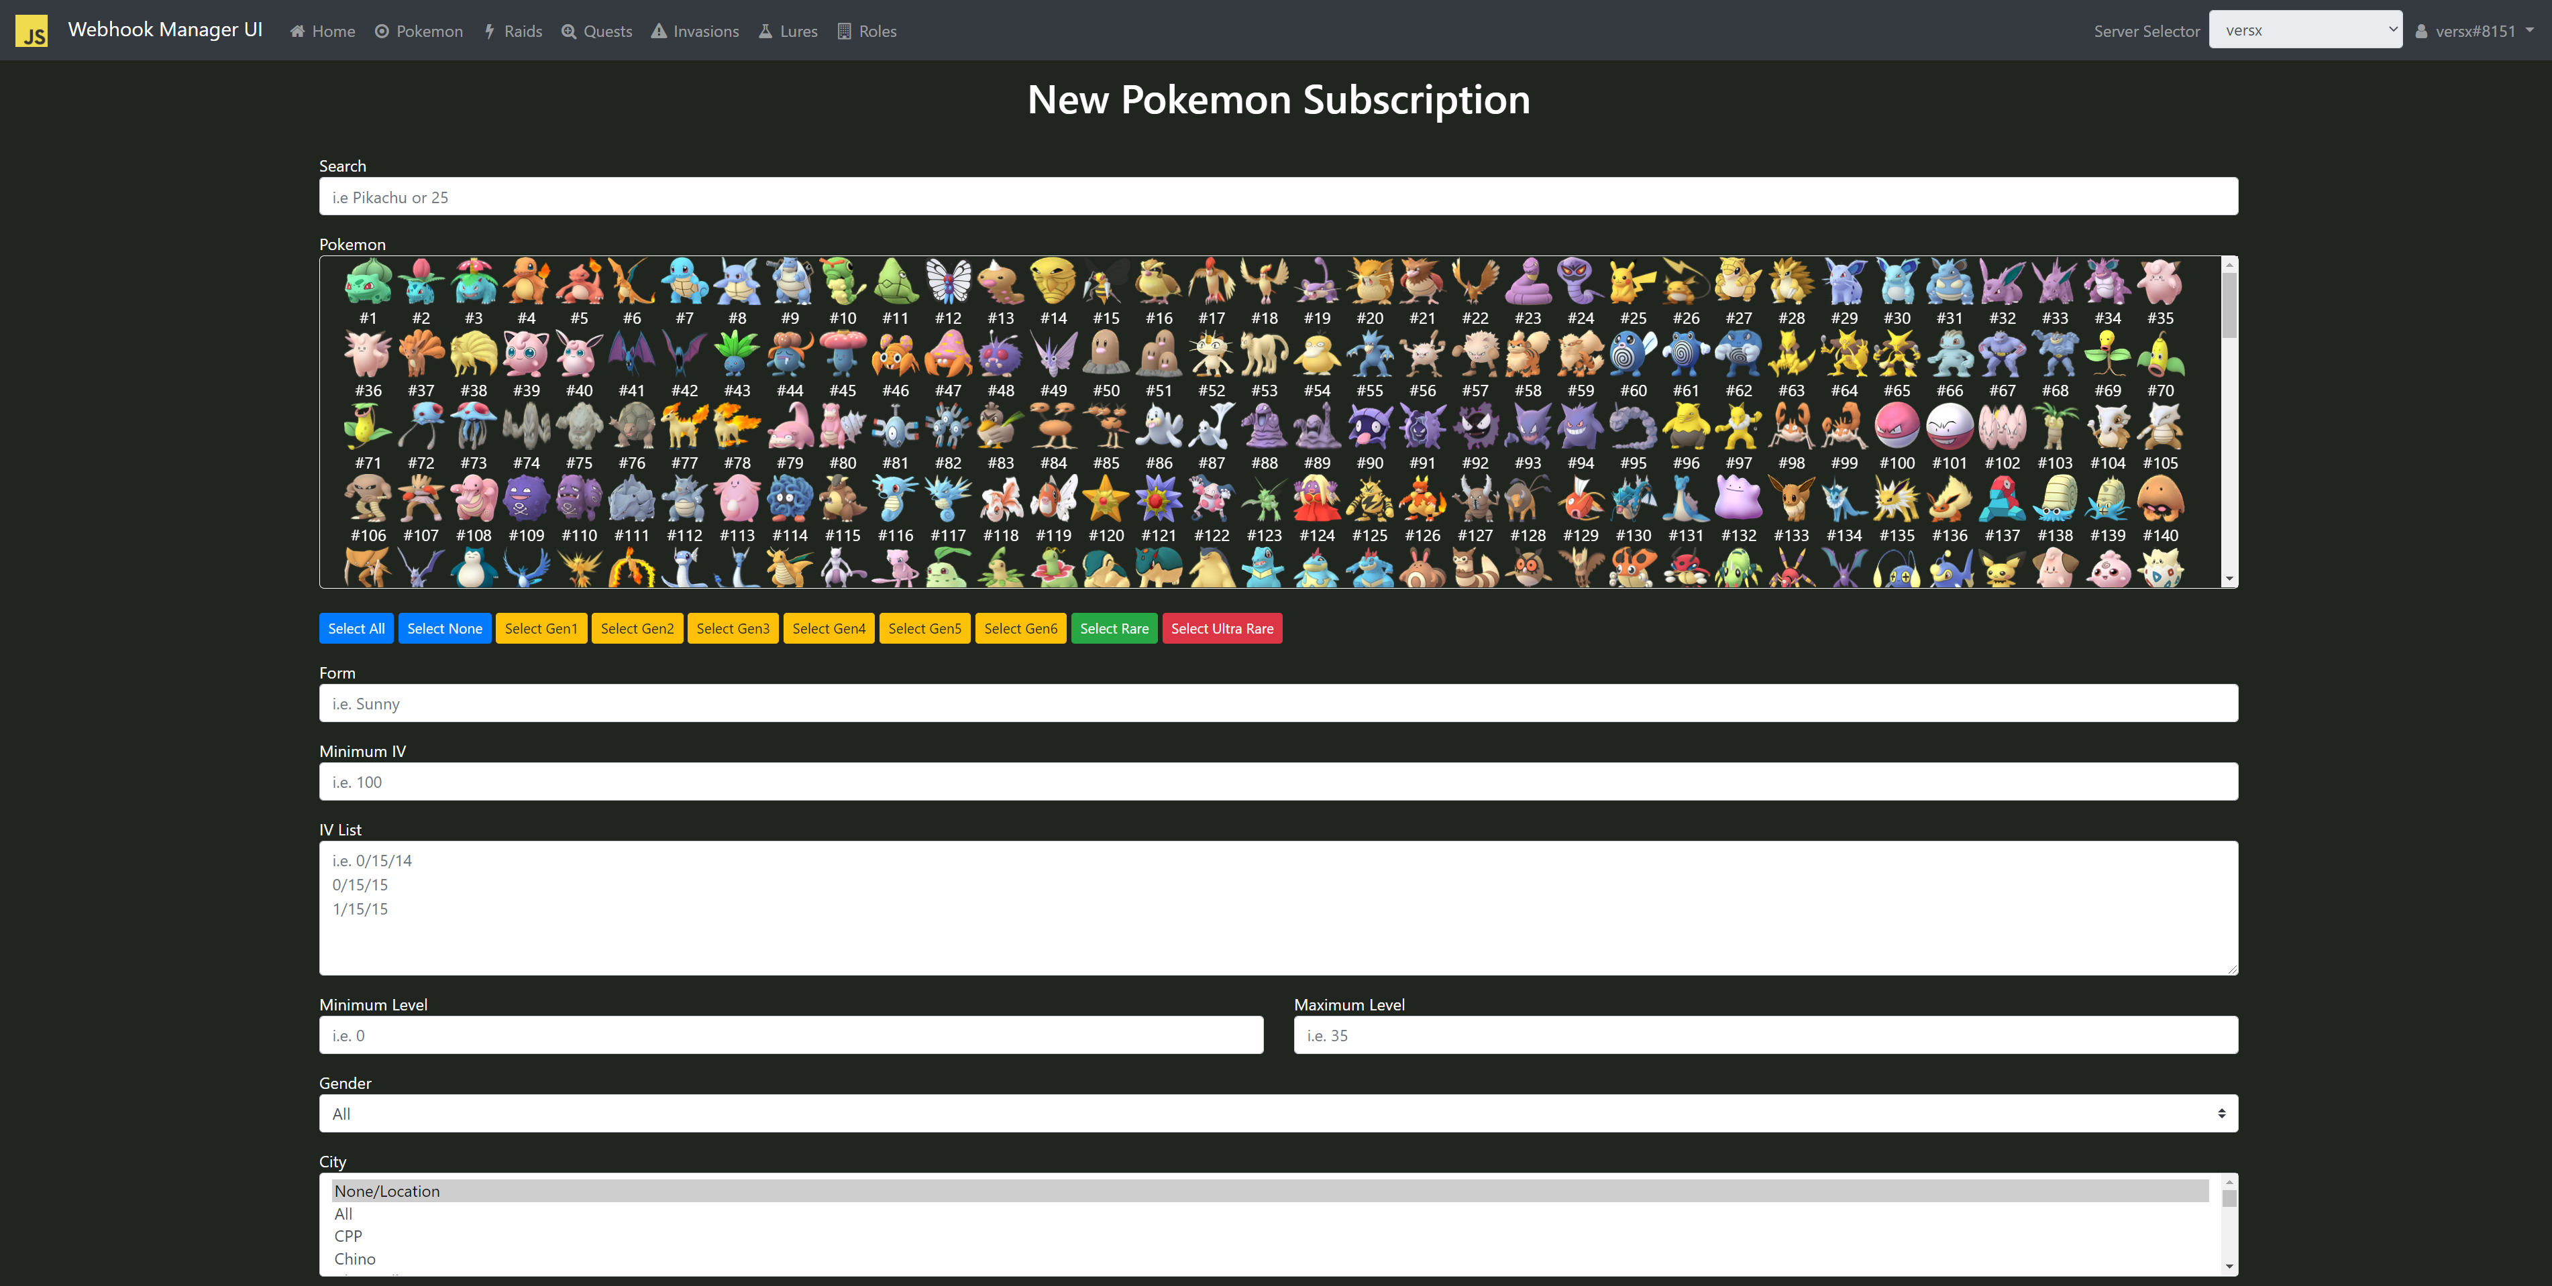
Task: Select None/Location in City list
Action: pos(1270,1191)
